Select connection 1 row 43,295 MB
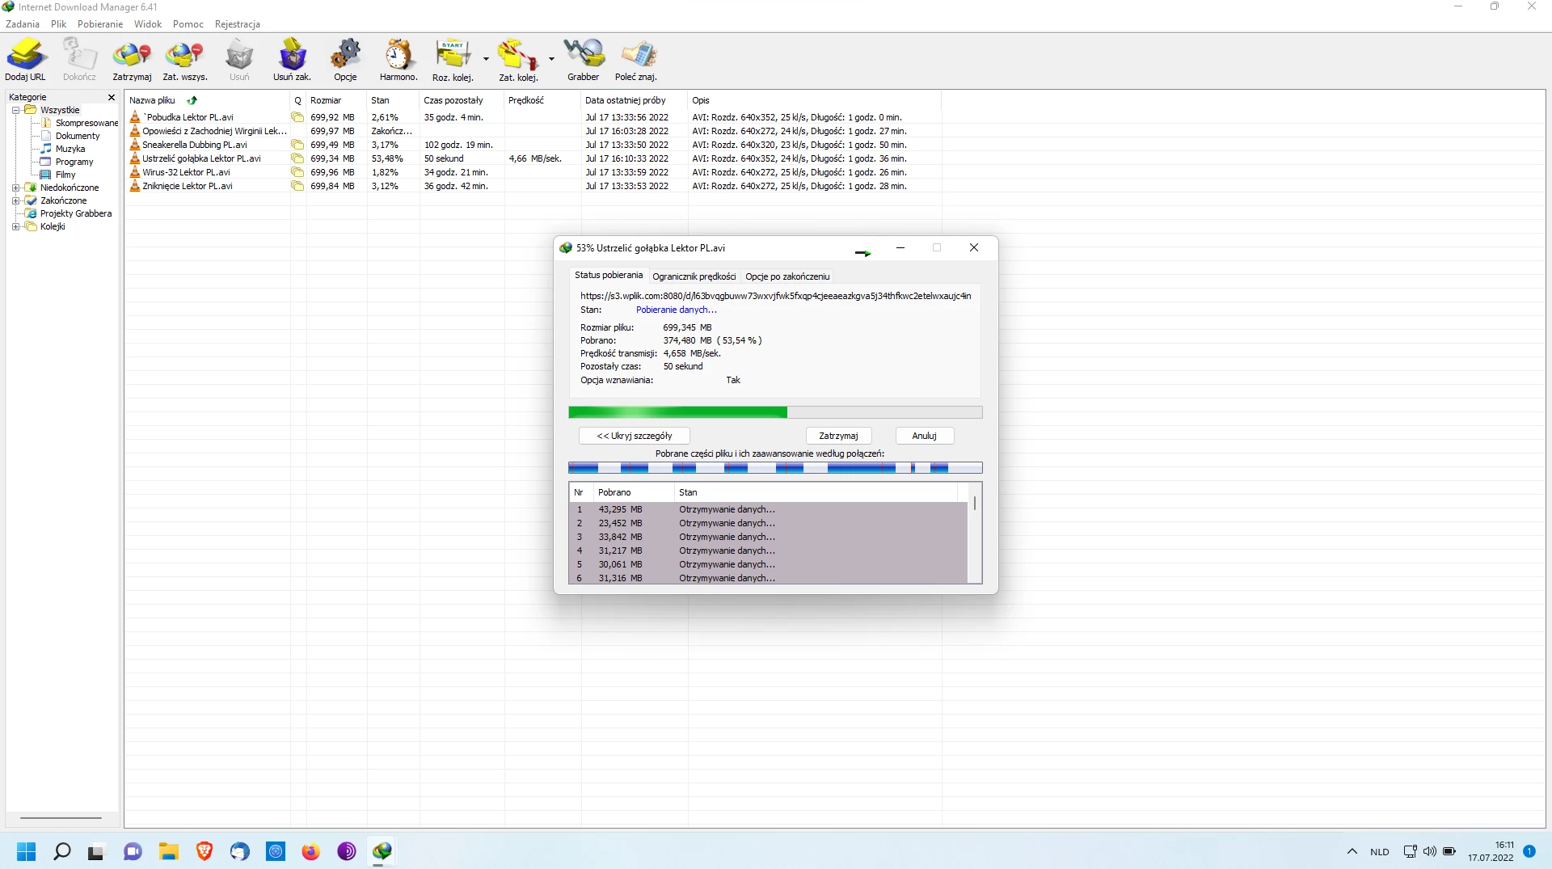Viewport: 1552px width, 869px height. tap(768, 509)
